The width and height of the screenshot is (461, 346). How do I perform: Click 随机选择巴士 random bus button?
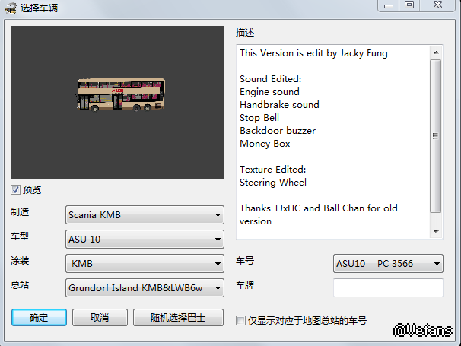click(x=178, y=318)
